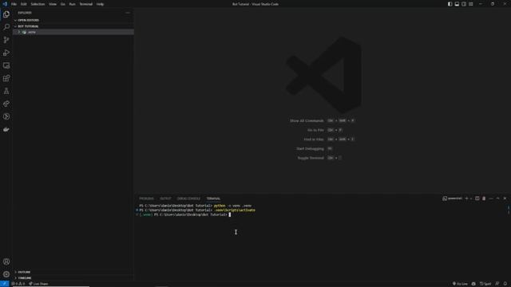Switch to the Debug Console tab
Image resolution: width=511 pixels, height=287 pixels.
(x=188, y=199)
